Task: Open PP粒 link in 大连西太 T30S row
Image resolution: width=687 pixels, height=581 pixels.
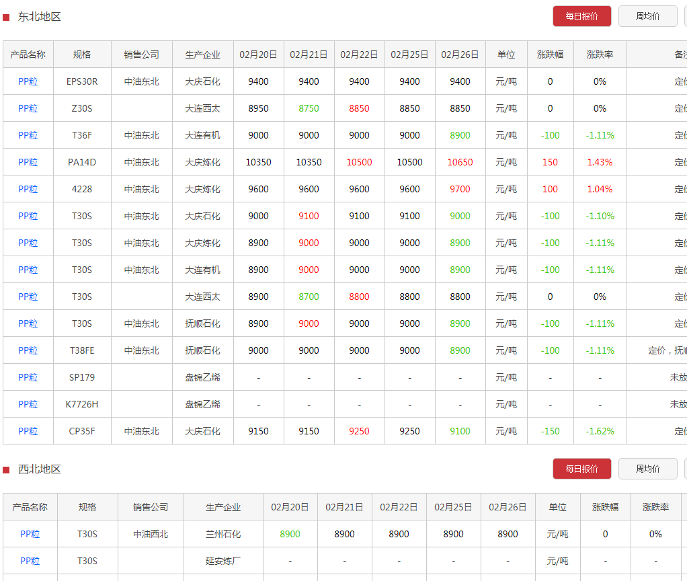Action: [28, 297]
